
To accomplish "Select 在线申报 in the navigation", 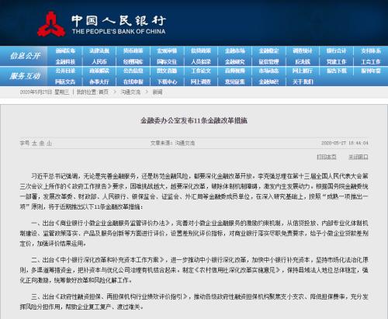I will (x=133, y=81).
